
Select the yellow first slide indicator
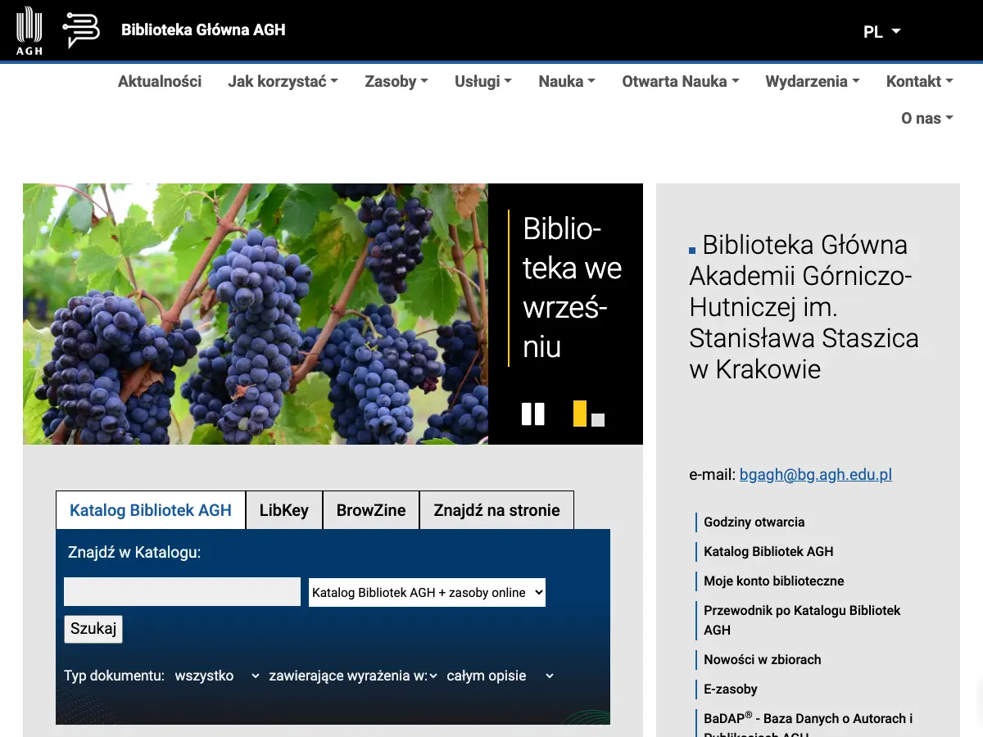pos(580,414)
